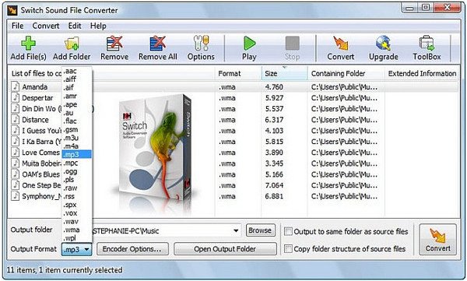Select the Distance file row
Image resolution: width=467 pixels, height=281 pixels.
[235, 120]
